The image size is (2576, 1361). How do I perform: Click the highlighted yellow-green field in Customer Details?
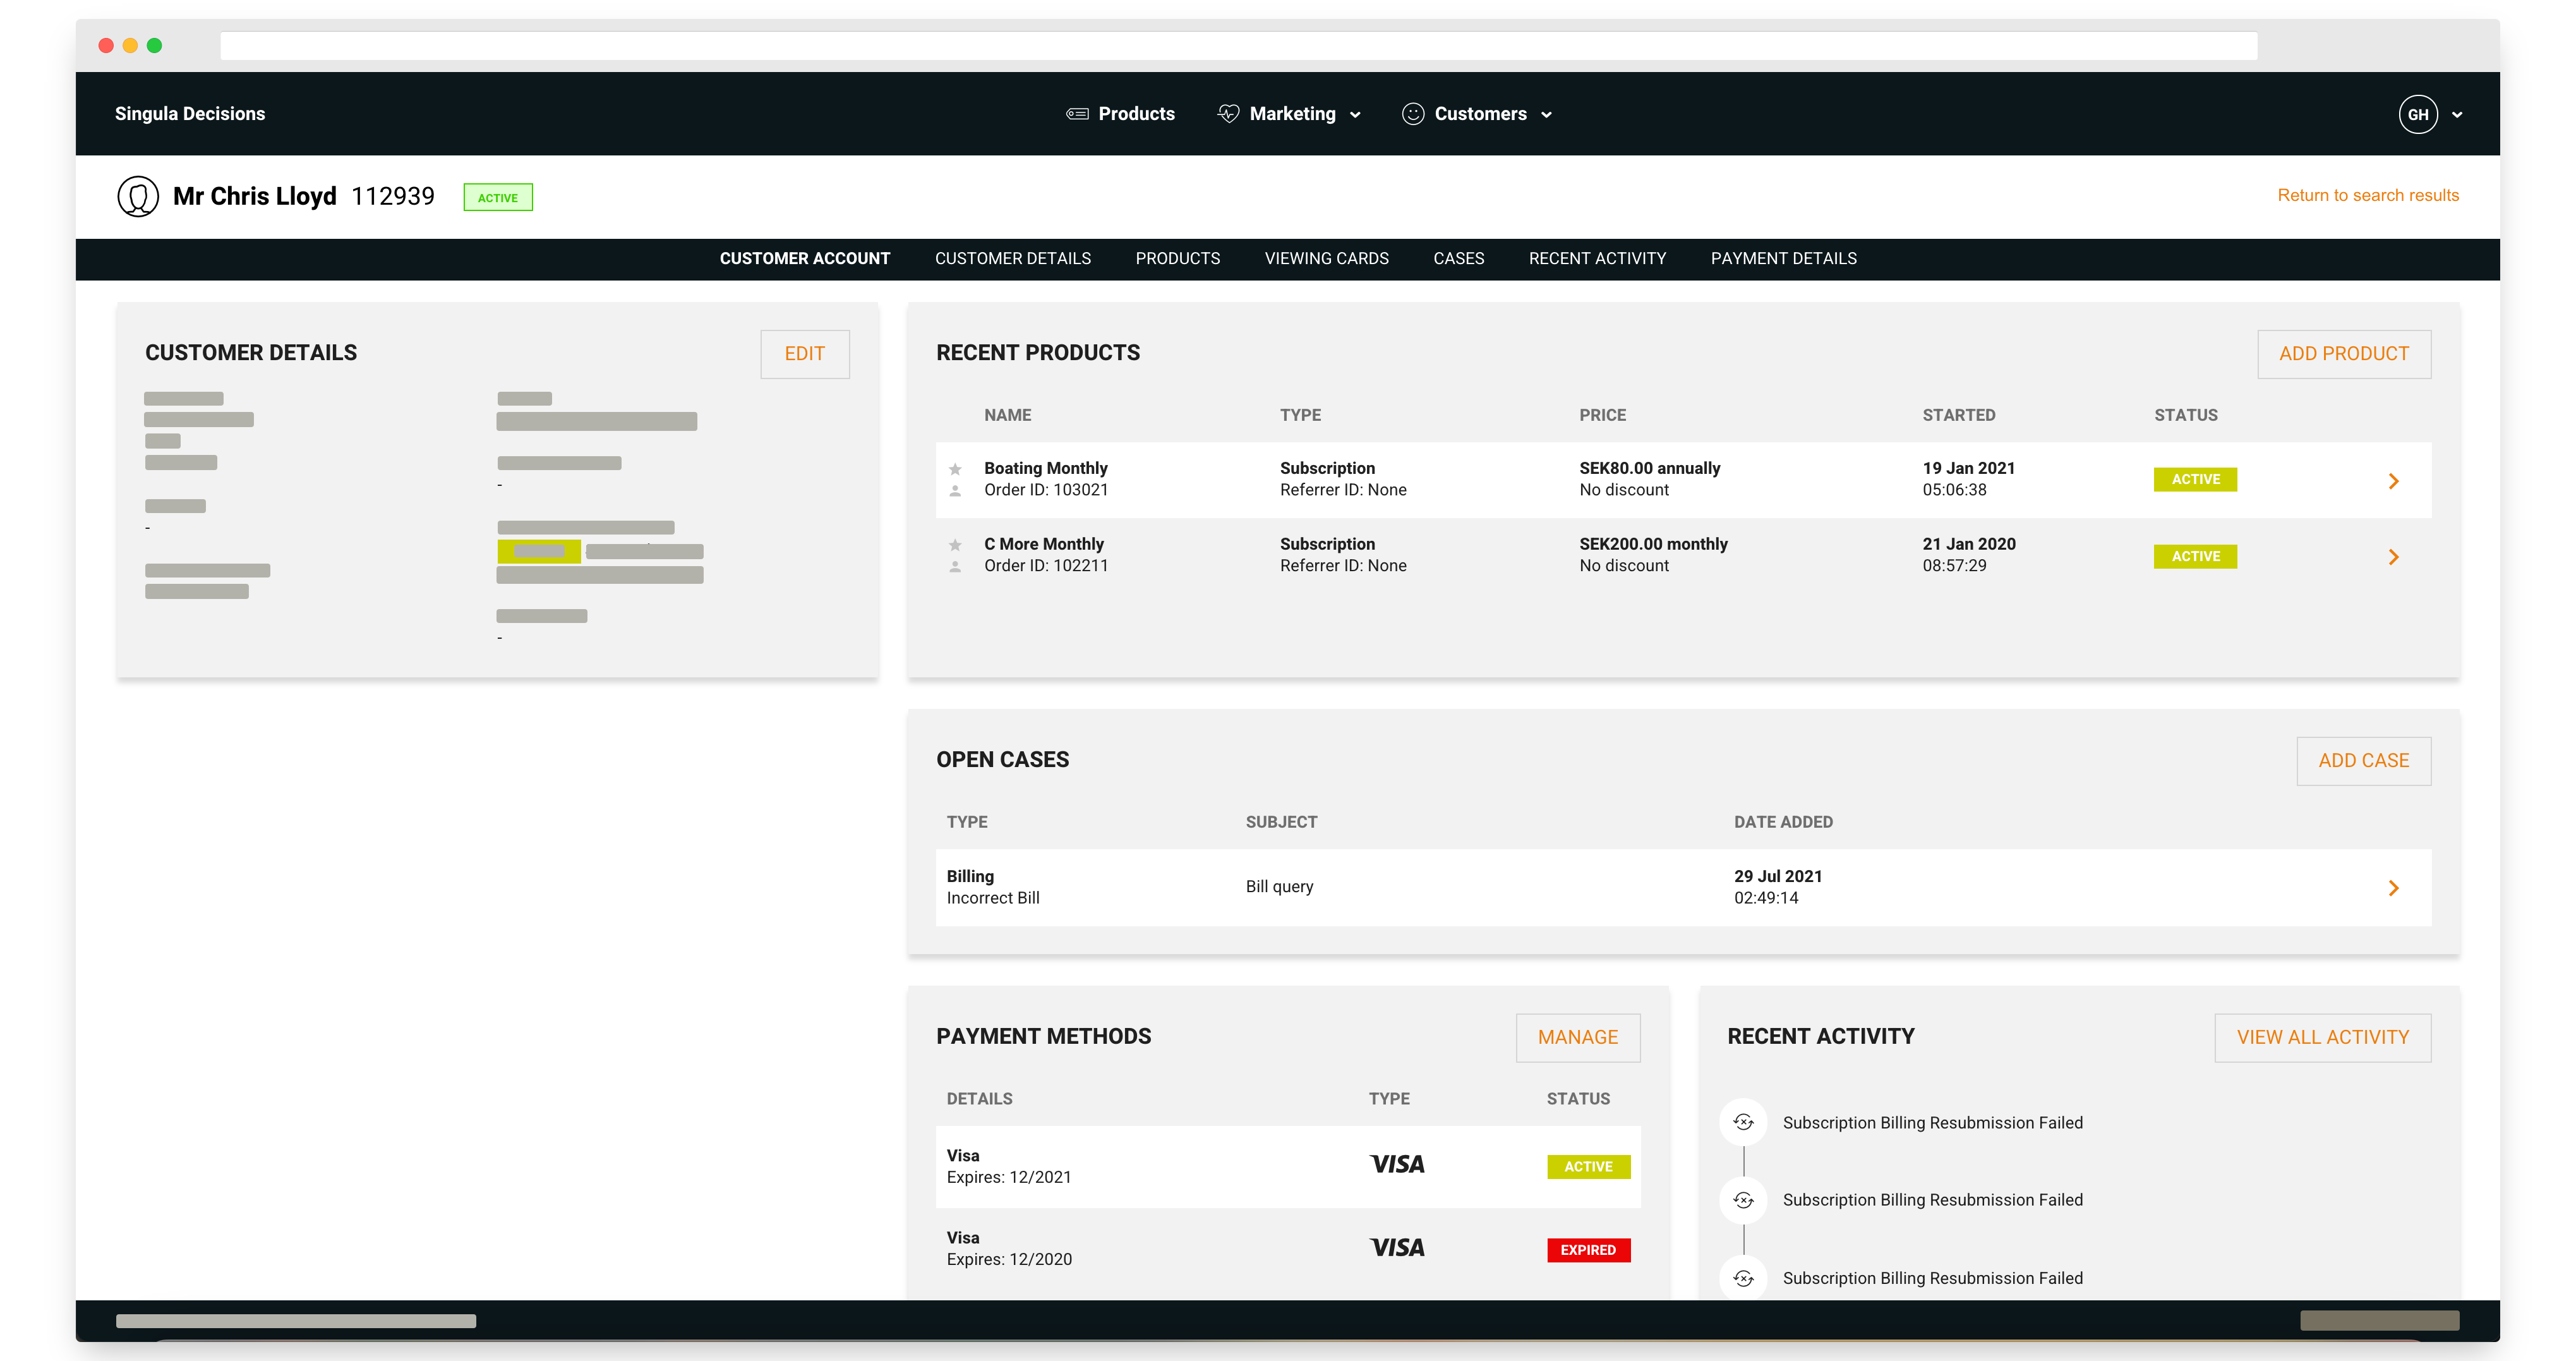(538, 551)
